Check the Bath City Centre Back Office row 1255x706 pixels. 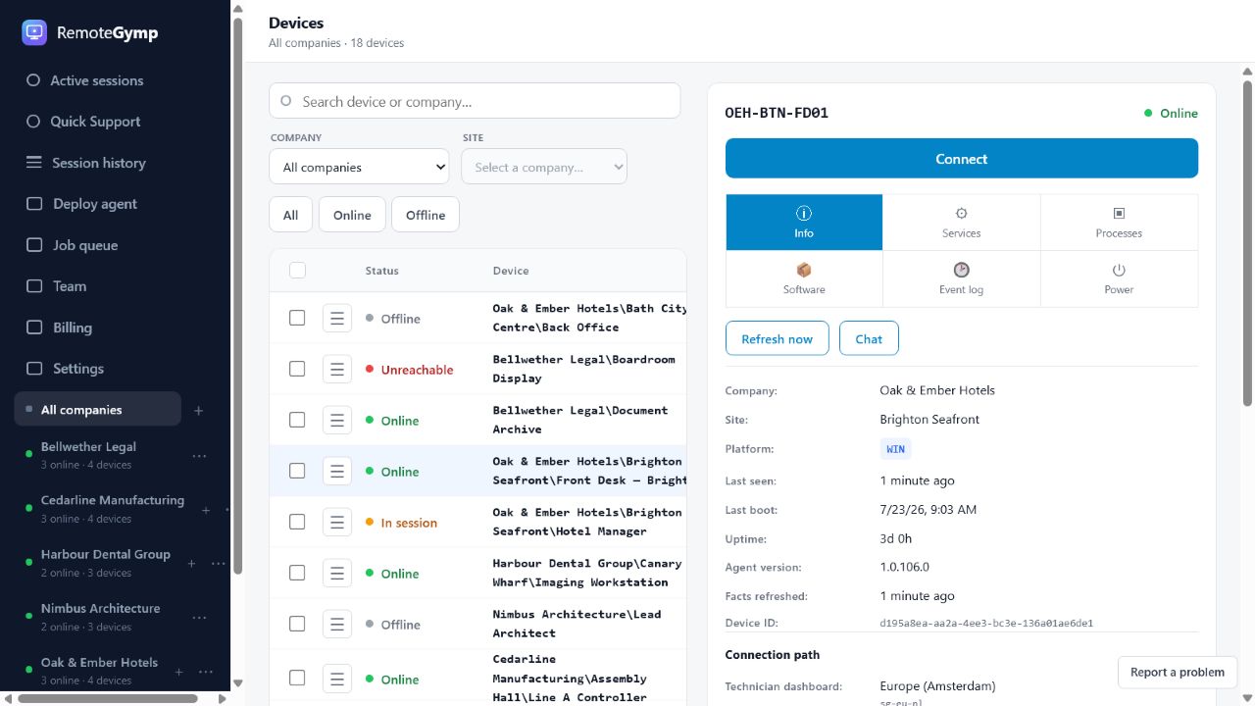pyautogui.click(x=297, y=318)
